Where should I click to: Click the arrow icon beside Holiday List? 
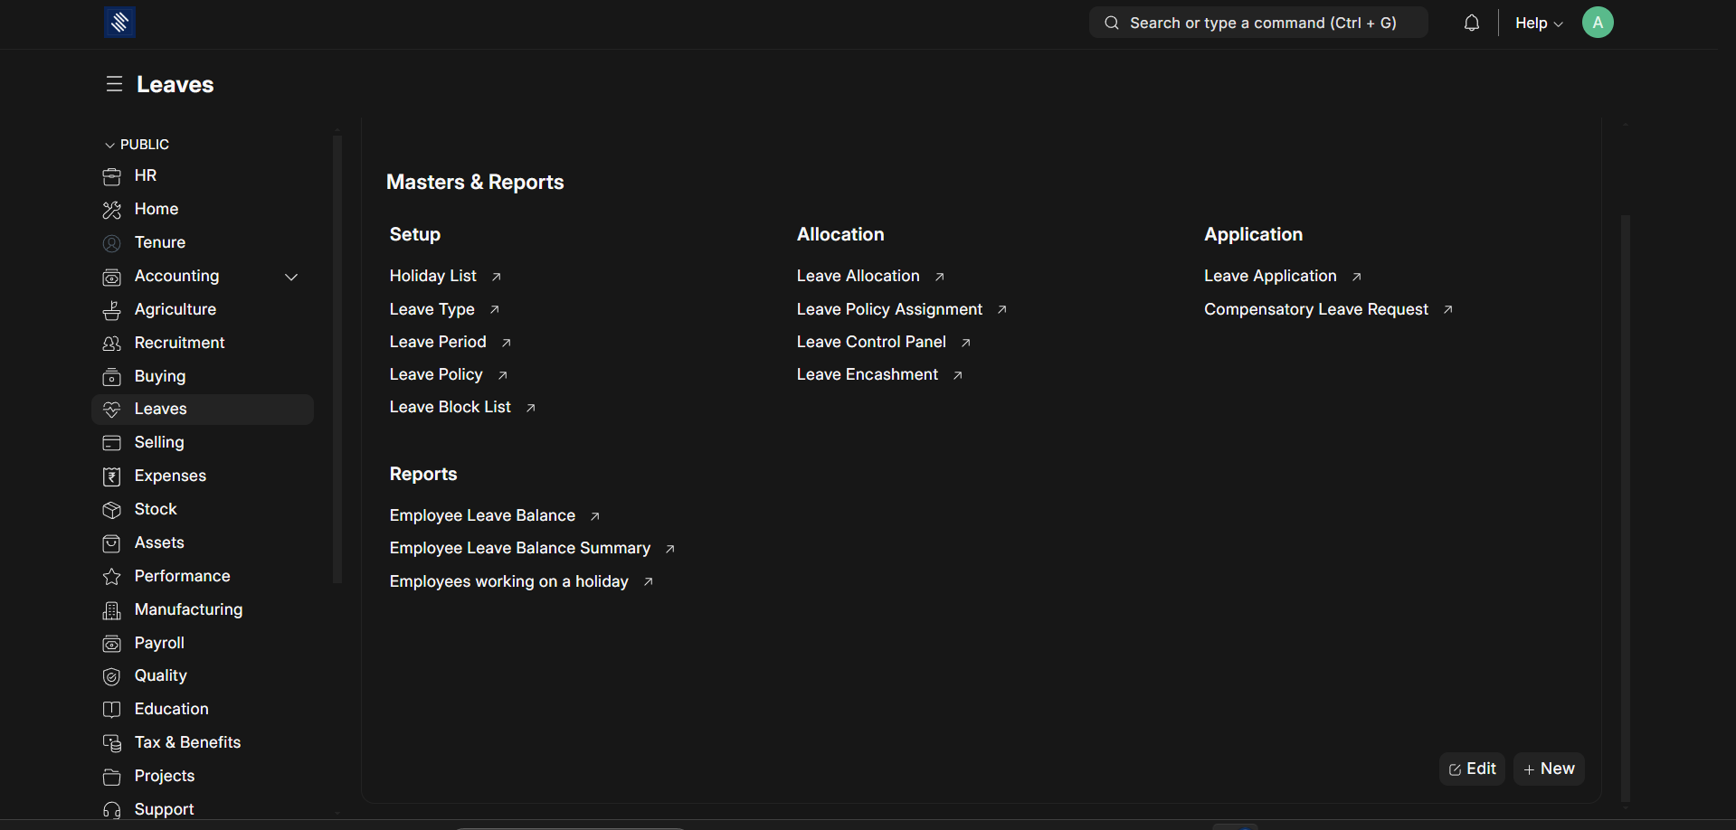point(497,277)
